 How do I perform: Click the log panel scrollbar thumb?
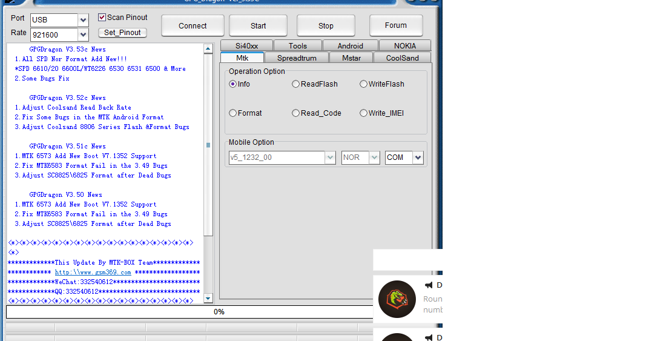pyautogui.click(x=208, y=145)
